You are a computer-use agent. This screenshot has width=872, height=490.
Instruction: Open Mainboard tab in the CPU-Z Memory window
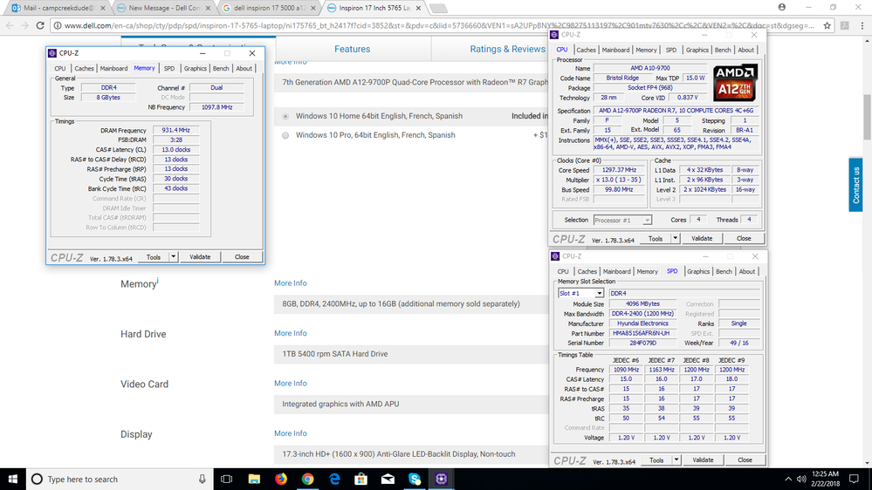click(x=113, y=68)
